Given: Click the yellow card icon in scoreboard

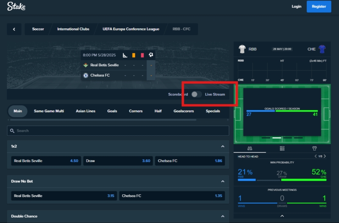Looking at the screenshot, I should (x=133, y=55).
